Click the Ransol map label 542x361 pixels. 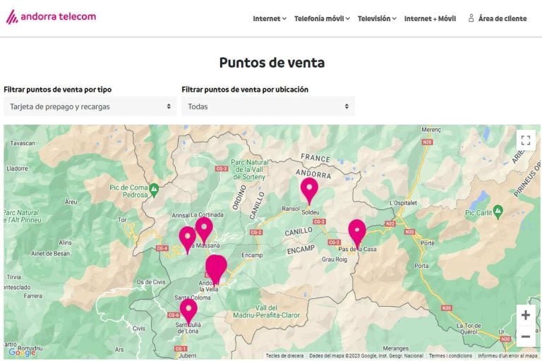pyautogui.click(x=291, y=209)
